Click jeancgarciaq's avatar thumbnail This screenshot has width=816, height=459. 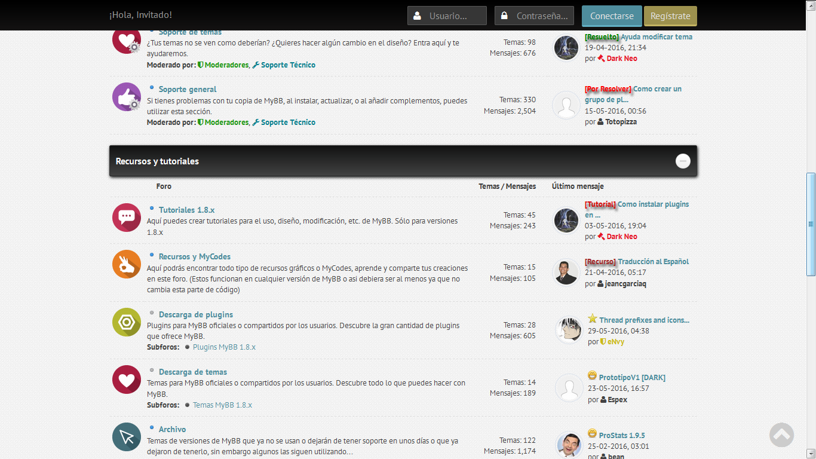[566, 273]
